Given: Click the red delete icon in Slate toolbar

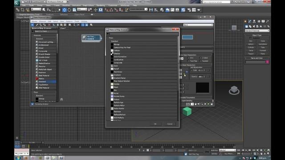Looking at the screenshot, I should 49,25.
